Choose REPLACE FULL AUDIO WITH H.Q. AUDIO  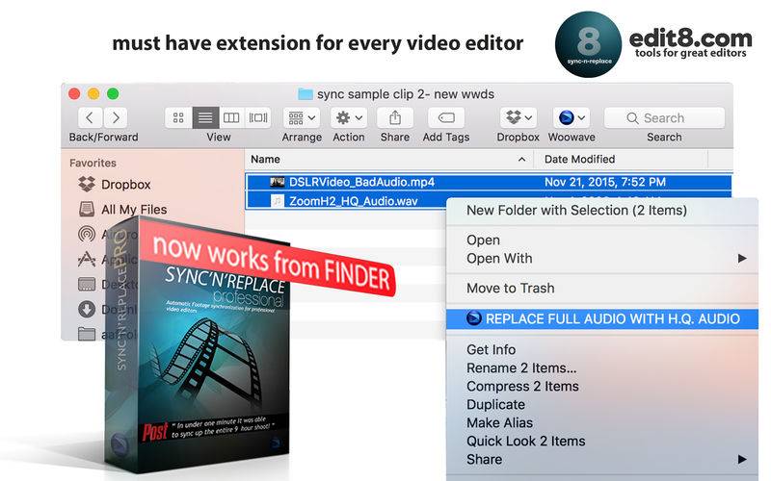click(x=601, y=319)
